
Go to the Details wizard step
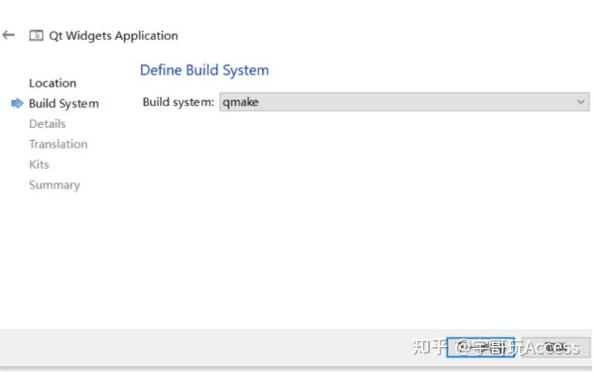[x=47, y=124]
